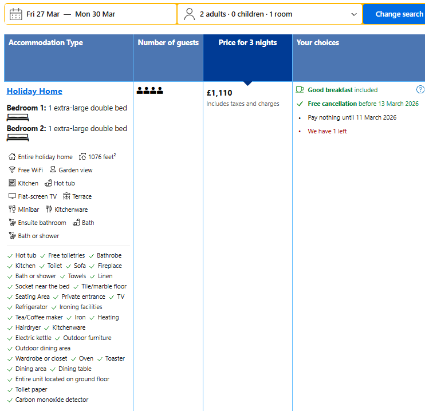Screen dimensions: 425x411
Task: Click the help question mark icon
Action: (420, 90)
